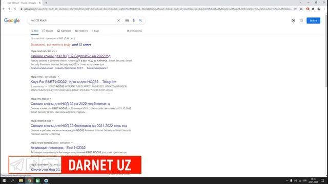Expand the t.me result dropdown arrow

pyautogui.click(x=58, y=77)
